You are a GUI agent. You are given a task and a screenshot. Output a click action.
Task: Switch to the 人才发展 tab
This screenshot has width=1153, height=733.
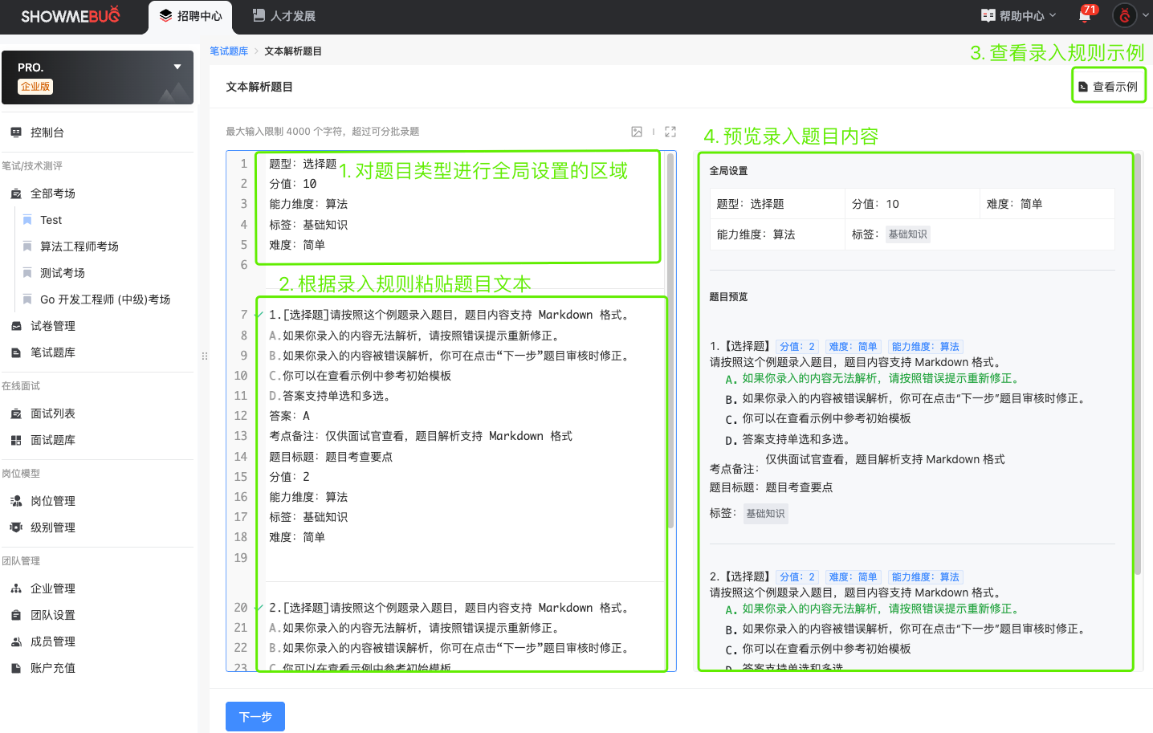(x=283, y=16)
